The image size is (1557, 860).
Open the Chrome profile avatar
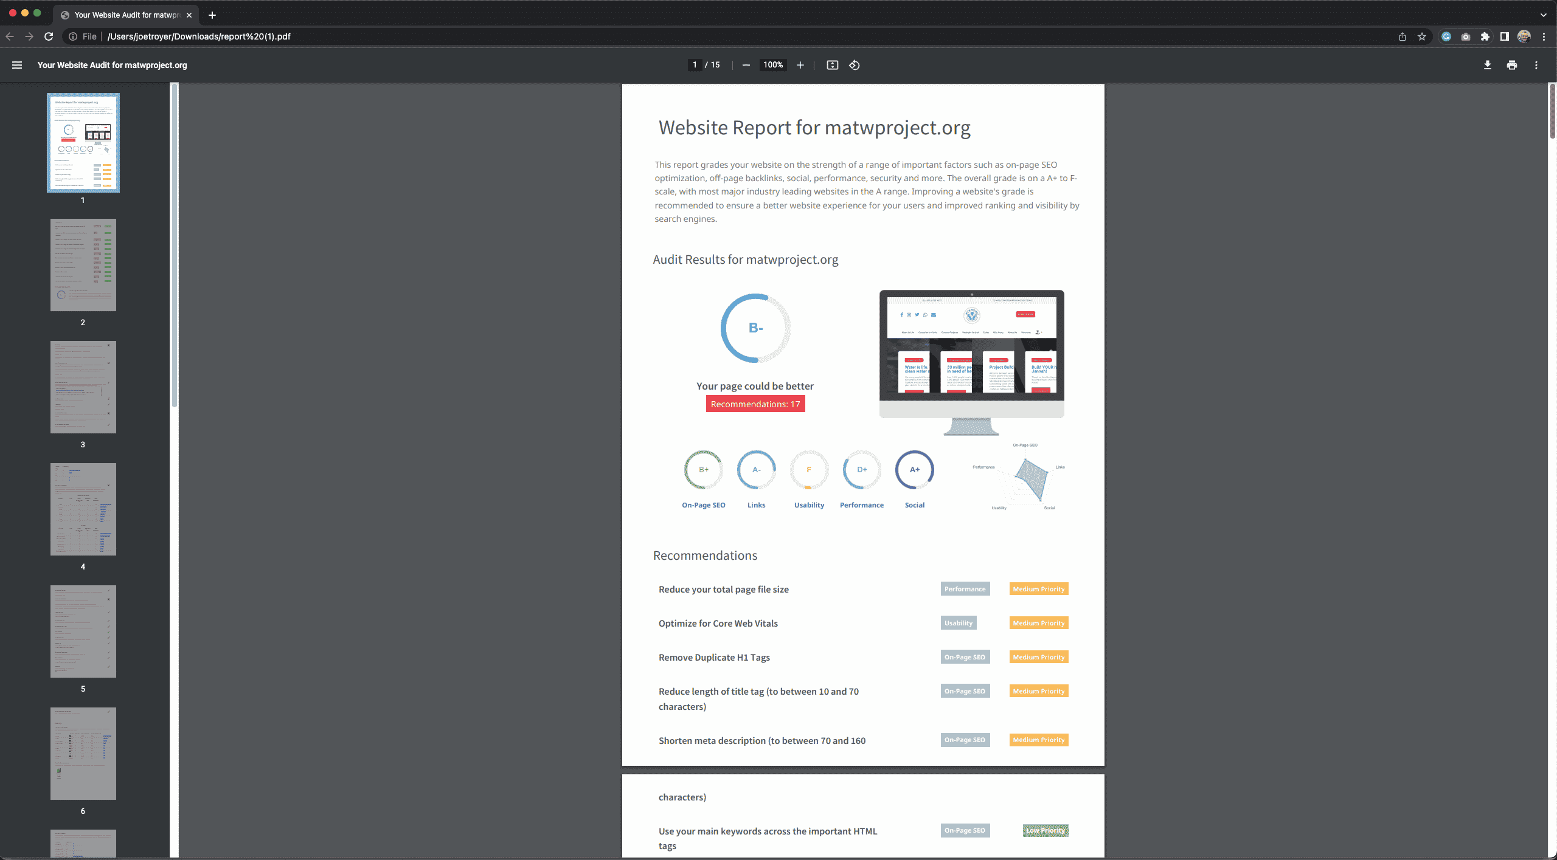(x=1524, y=36)
